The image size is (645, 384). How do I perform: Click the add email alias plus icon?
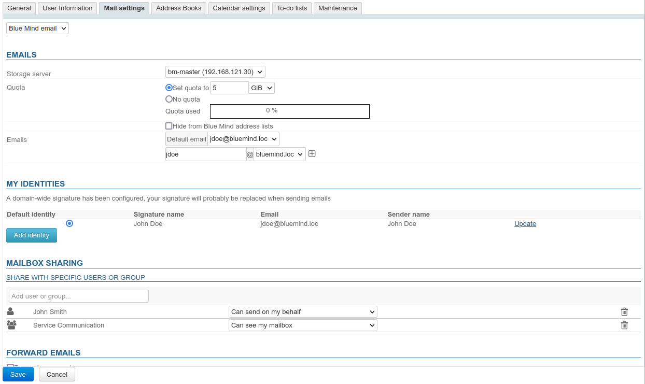point(312,154)
